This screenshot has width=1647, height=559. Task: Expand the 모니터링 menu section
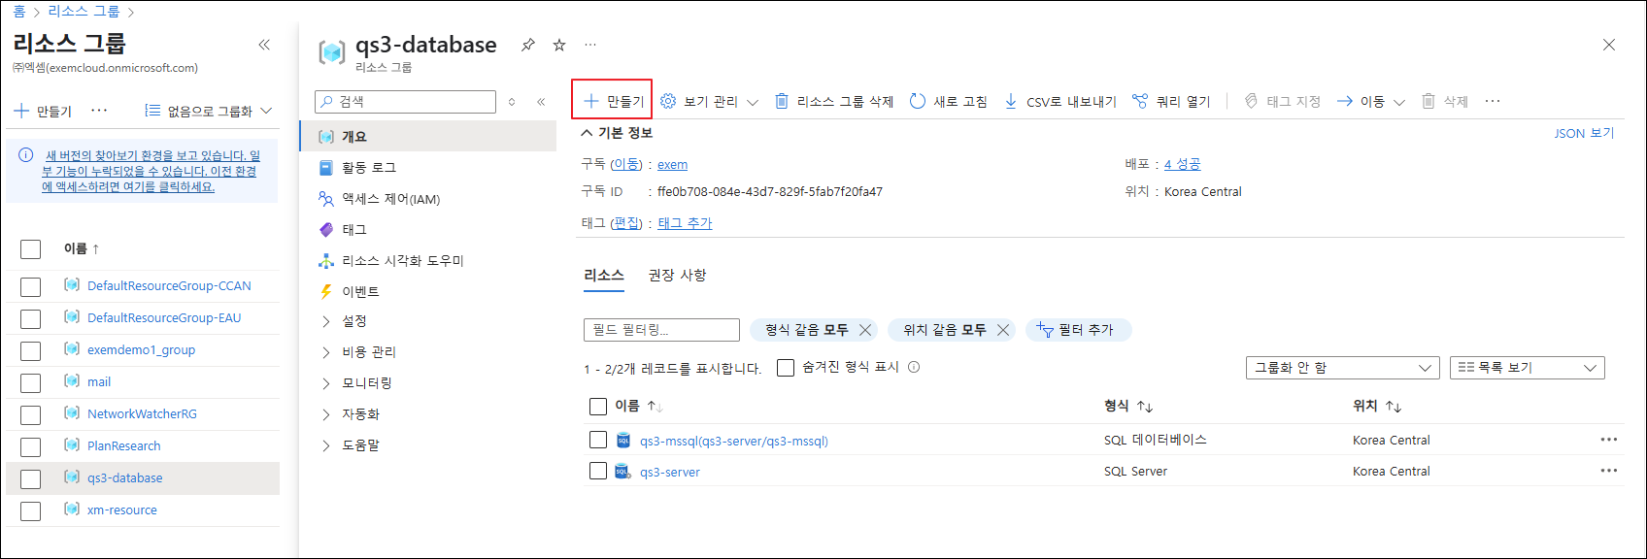pos(368,383)
